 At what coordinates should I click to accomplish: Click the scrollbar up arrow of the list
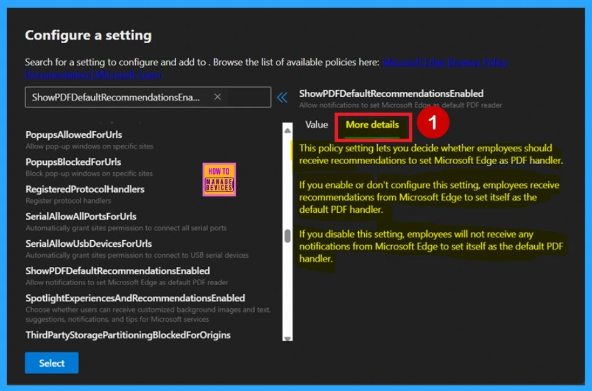(287, 130)
